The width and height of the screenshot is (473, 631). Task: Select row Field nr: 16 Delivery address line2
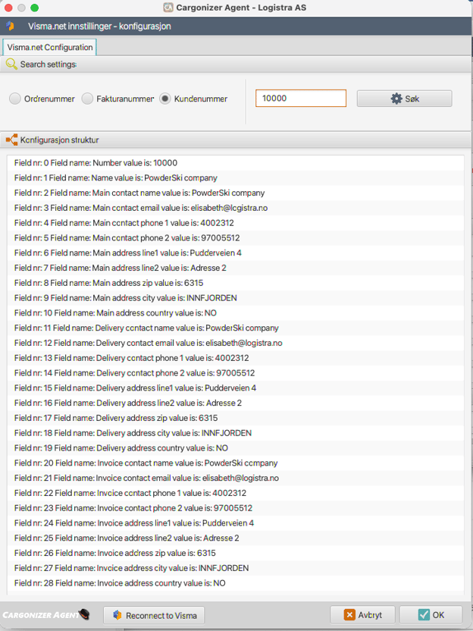pyautogui.click(x=236, y=403)
